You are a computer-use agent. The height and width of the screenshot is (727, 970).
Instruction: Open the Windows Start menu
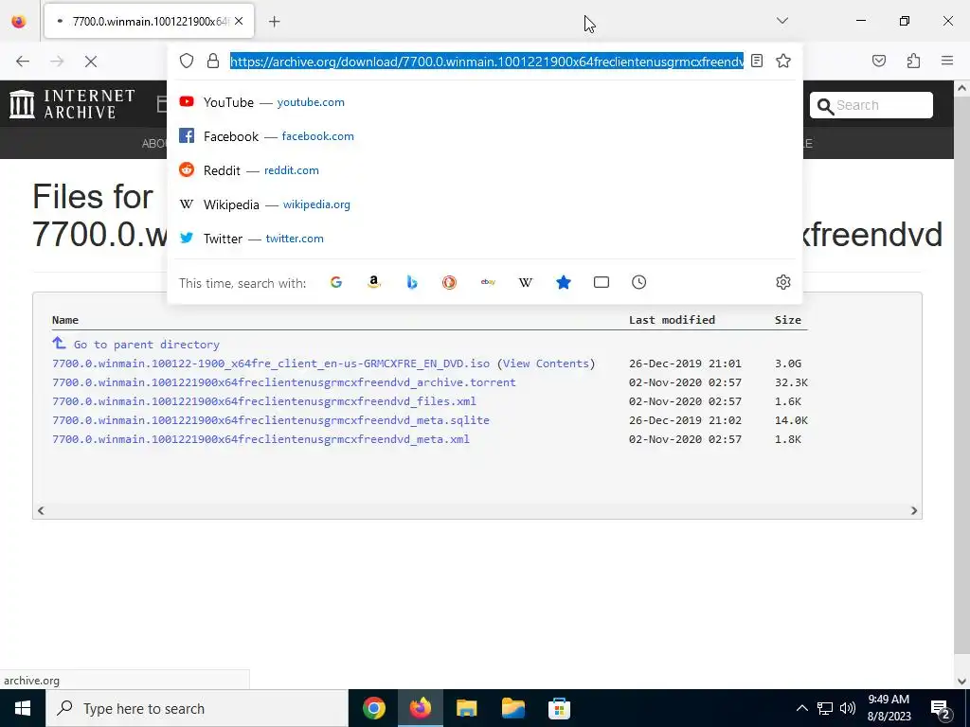[23, 708]
